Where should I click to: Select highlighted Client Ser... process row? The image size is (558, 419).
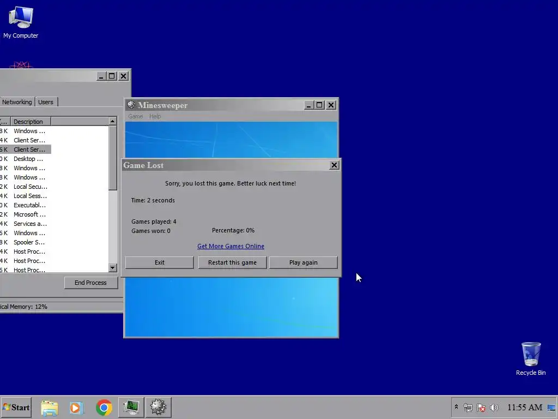(26, 149)
